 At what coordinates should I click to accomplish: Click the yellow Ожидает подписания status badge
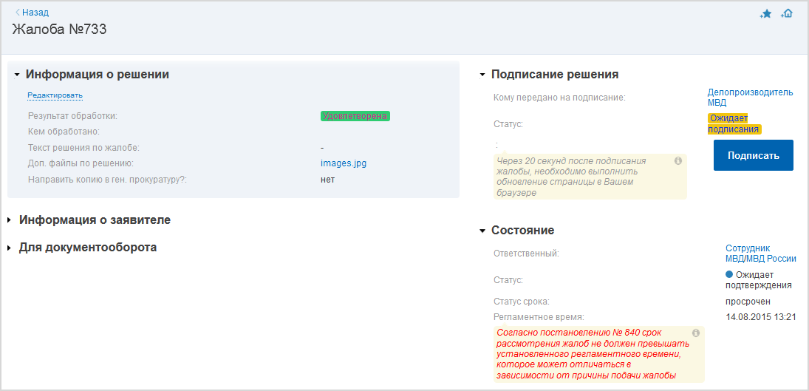pyautogui.click(x=734, y=123)
